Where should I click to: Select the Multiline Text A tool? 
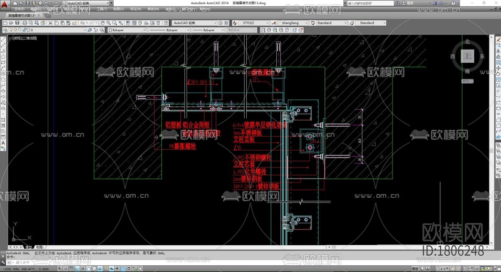[x=3, y=143]
